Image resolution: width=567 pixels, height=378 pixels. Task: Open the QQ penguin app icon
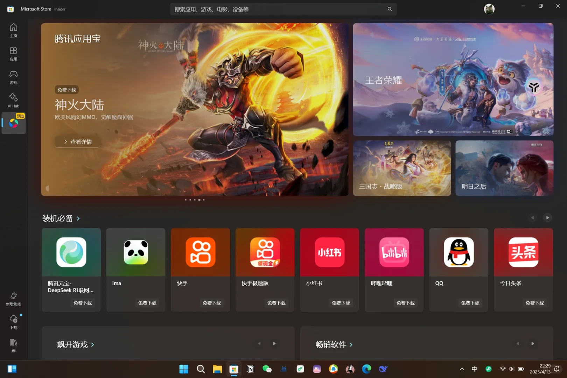click(458, 252)
